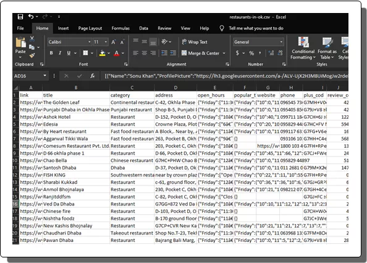Select column B header

[76, 88]
